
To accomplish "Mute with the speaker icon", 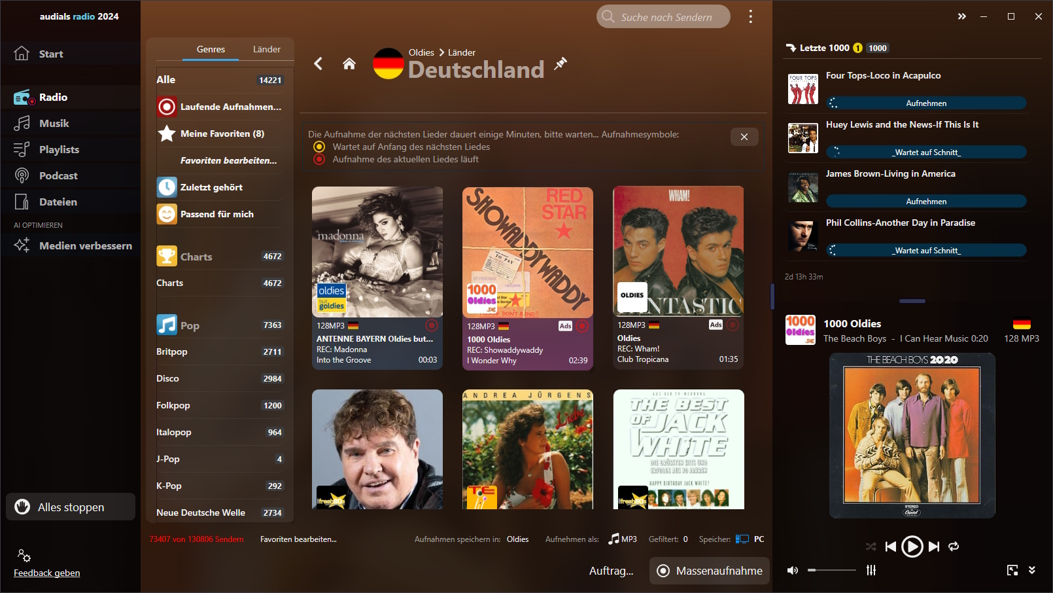I will 793,570.
